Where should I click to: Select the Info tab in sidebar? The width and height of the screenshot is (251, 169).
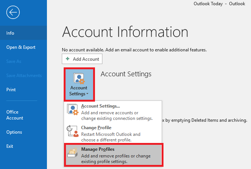pos(23,33)
